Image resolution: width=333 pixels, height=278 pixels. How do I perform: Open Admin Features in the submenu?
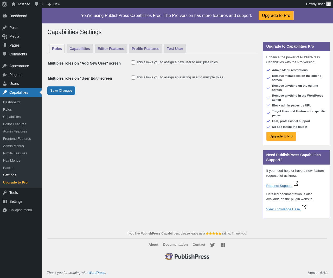point(15,131)
